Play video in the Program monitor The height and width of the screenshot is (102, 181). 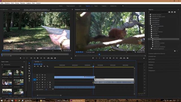pos(110,58)
